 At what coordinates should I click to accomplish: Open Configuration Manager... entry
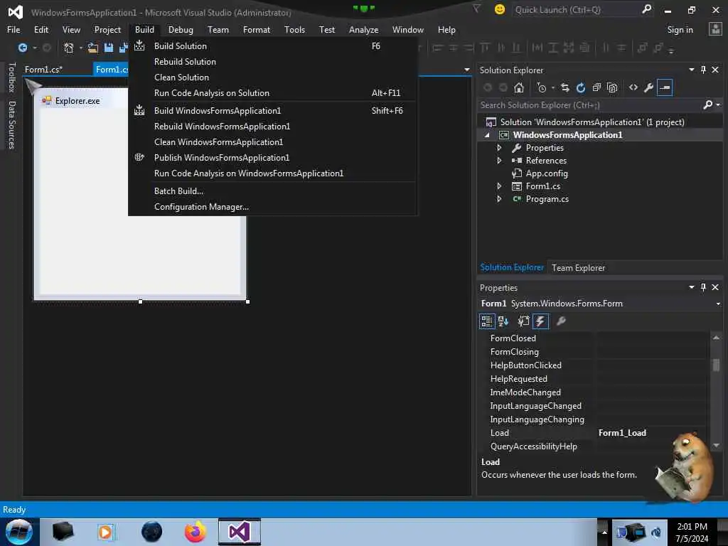pyautogui.click(x=273, y=207)
